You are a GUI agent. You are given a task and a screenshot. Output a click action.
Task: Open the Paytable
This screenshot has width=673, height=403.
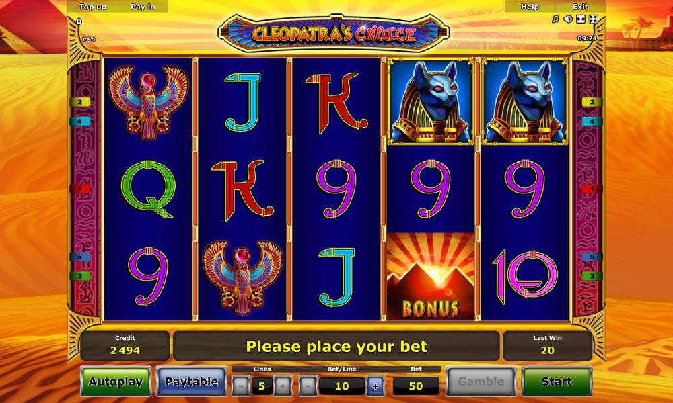click(191, 382)
